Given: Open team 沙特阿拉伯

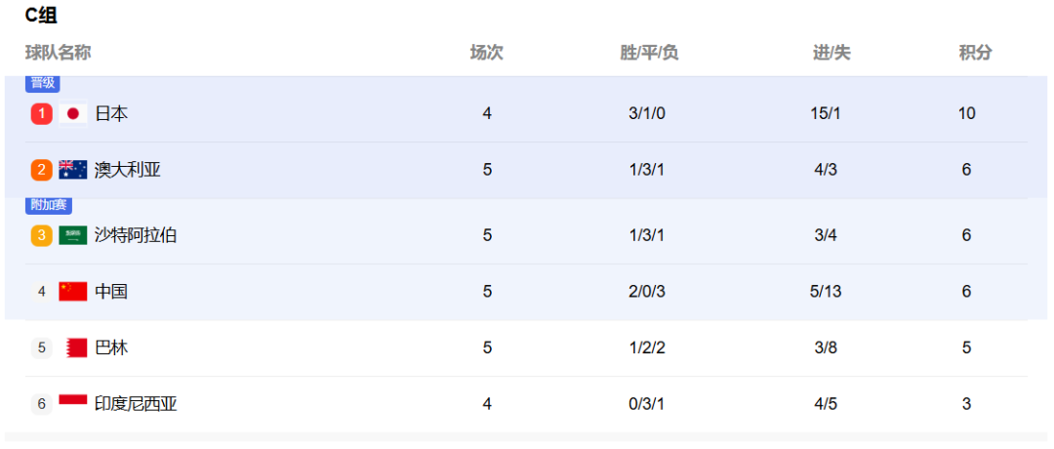Looking at the screenshot, I should (136, 235).
